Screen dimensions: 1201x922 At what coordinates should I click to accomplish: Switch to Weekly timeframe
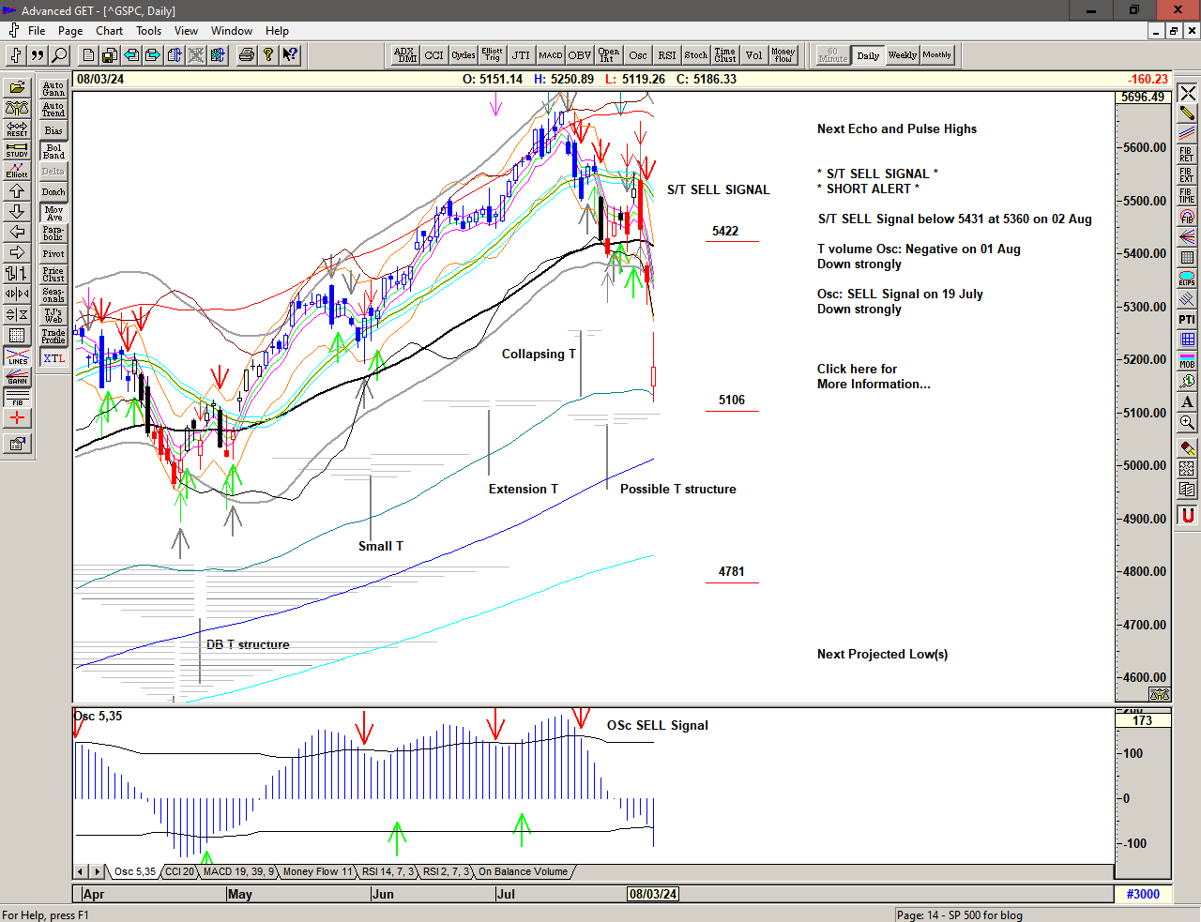pos(902,55)
